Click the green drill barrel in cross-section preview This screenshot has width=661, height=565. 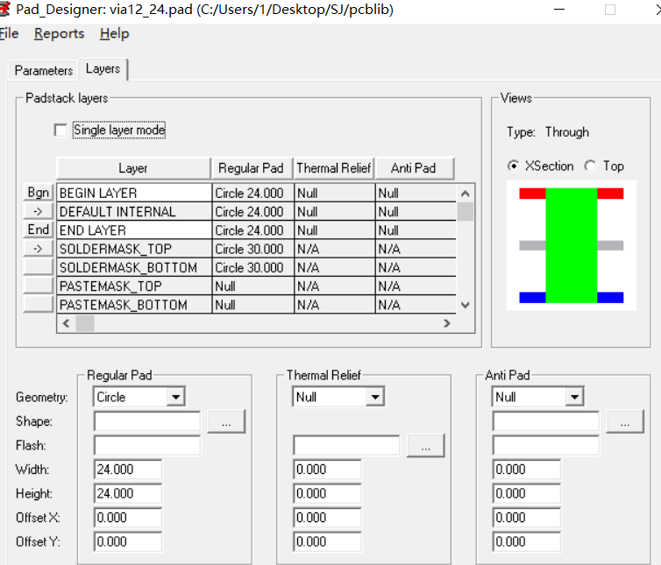tap(572, 245)
